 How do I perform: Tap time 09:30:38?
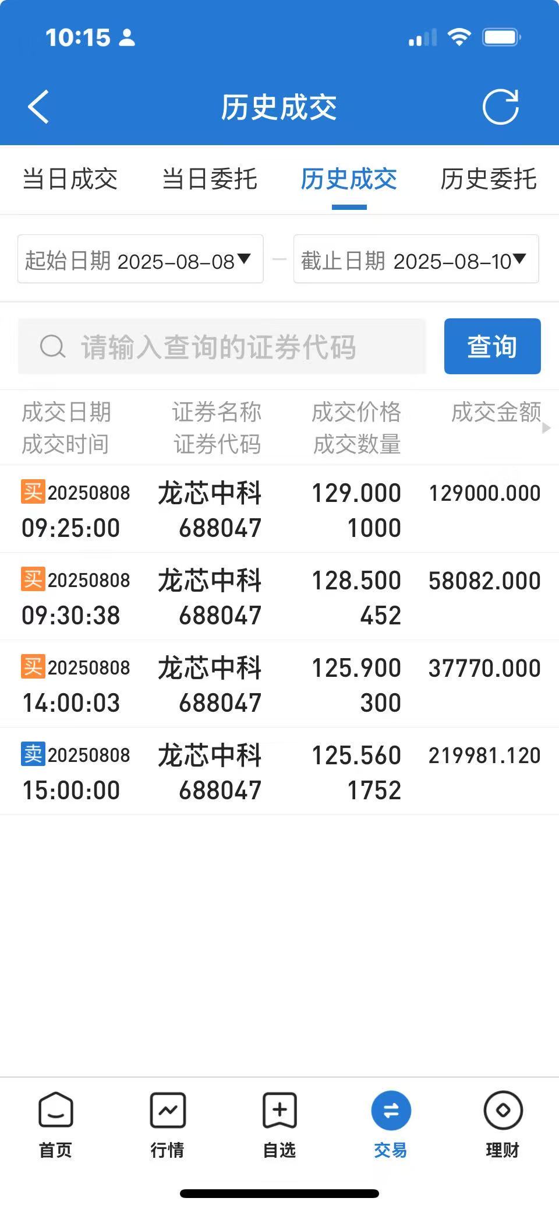71,616
